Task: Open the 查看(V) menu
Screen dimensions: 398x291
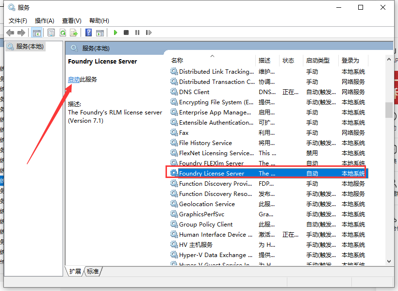Action: (71, 21)
